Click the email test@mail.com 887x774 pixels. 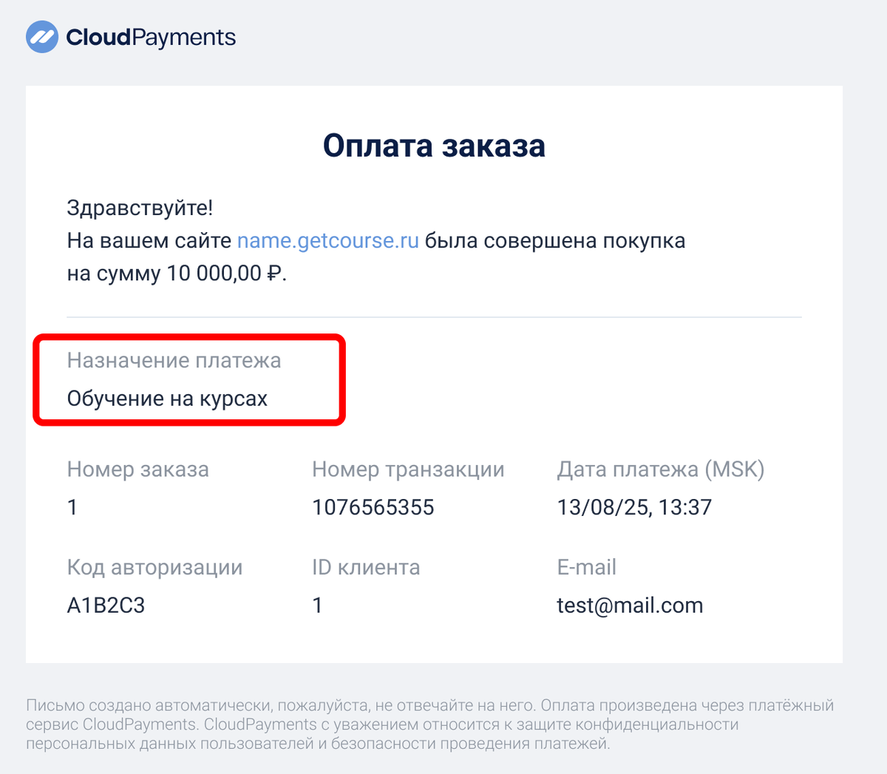click(630, 606)
